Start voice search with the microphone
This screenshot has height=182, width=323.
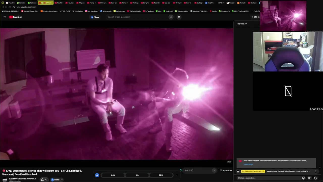179,17
